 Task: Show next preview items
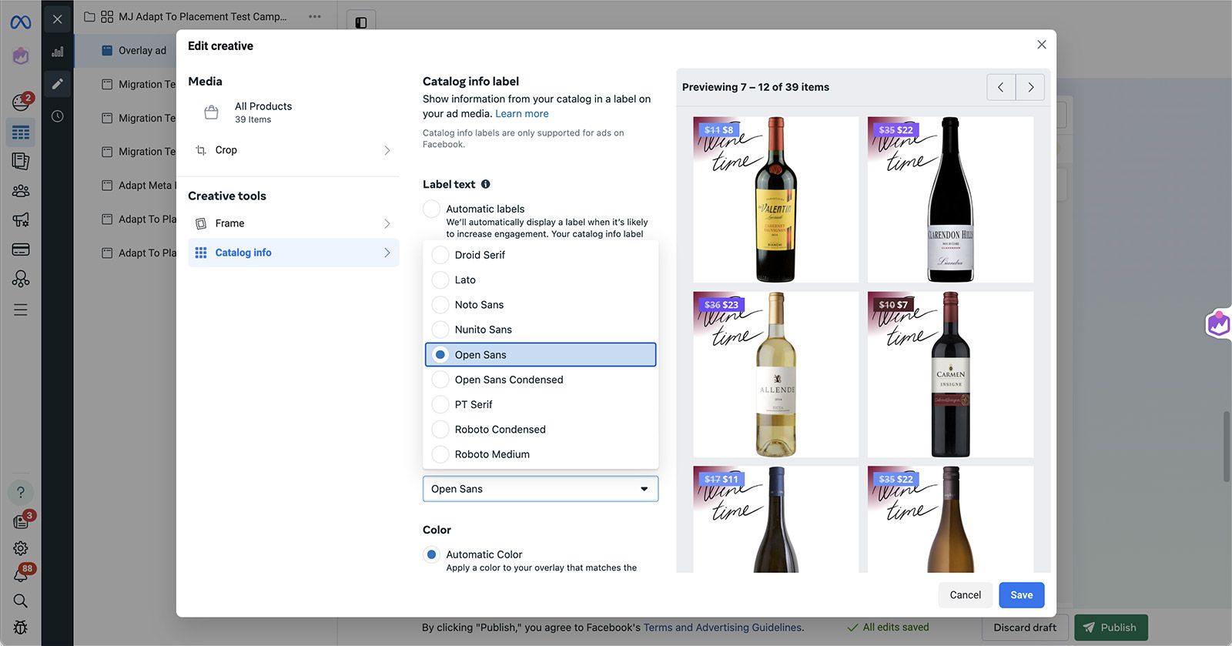click(x=1030, y=87)
